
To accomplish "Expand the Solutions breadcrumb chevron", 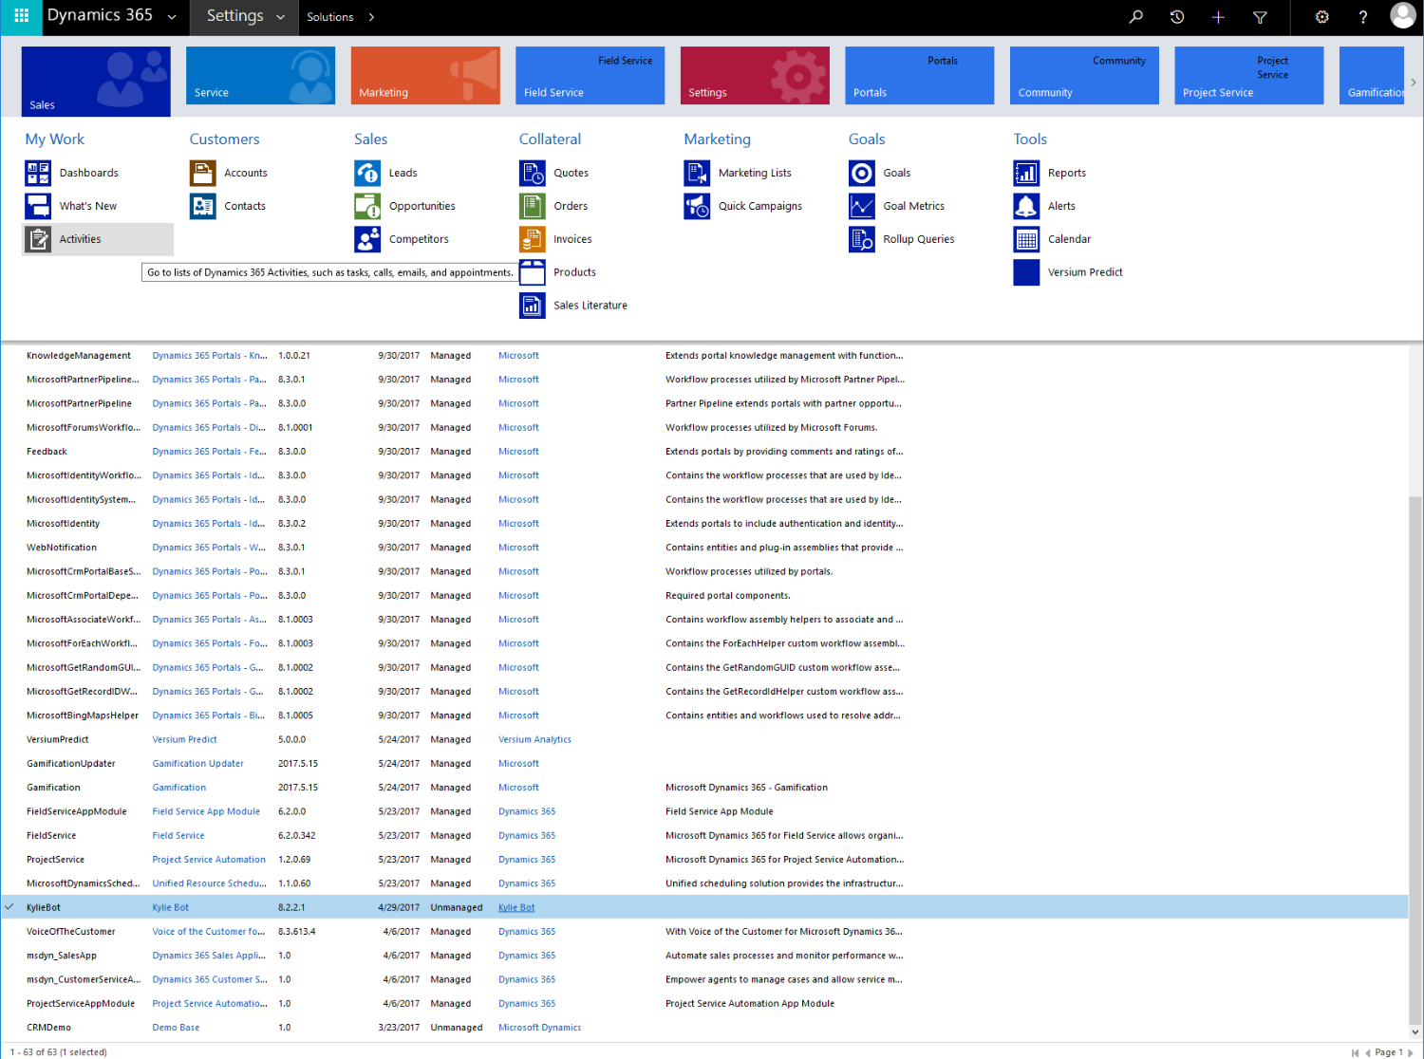I will tap(371, 17).
